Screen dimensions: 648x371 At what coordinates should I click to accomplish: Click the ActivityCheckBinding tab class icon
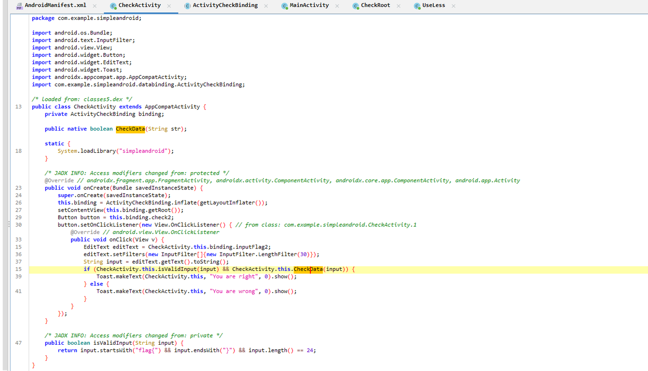(x=187, y=6)
